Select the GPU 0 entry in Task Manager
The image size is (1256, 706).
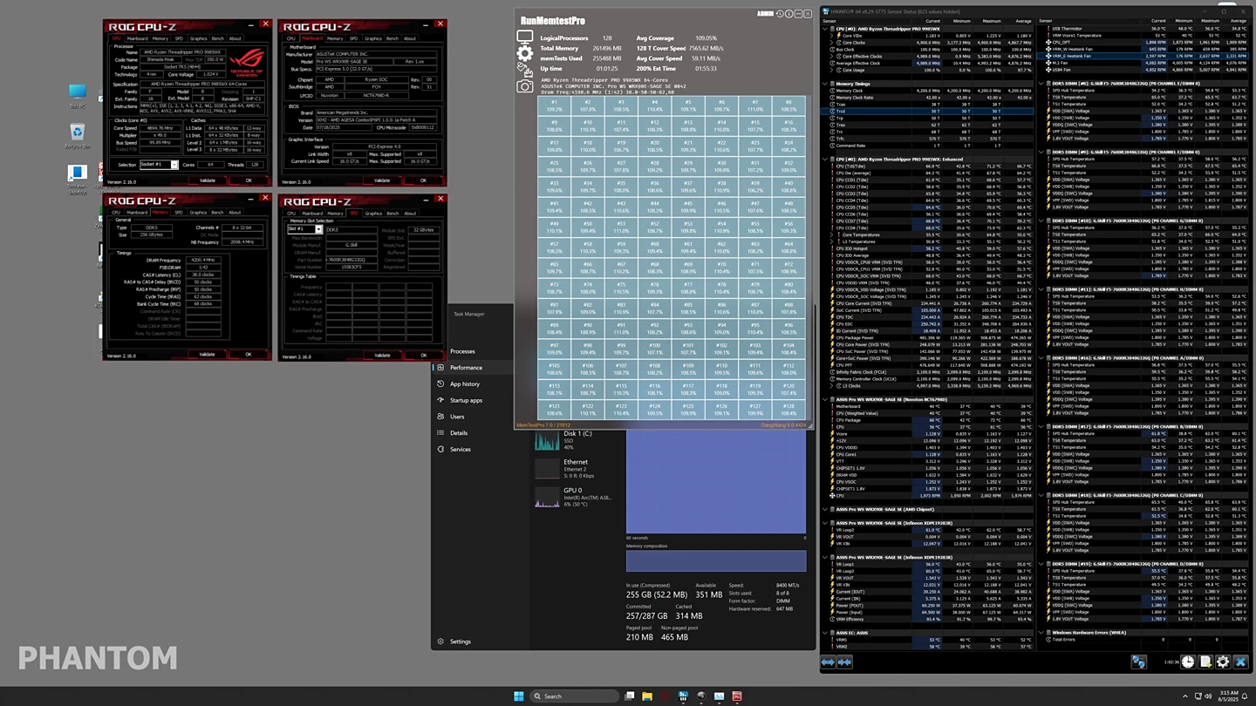tap(576, 496)
